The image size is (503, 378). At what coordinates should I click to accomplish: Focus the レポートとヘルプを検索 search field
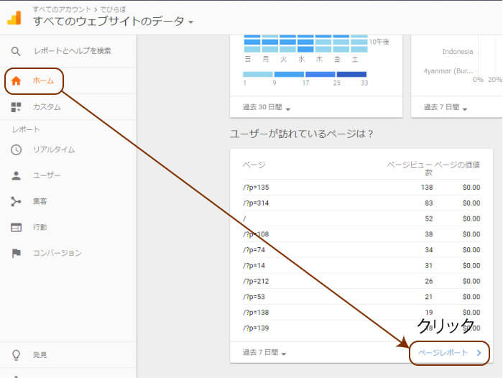point(73,51)
